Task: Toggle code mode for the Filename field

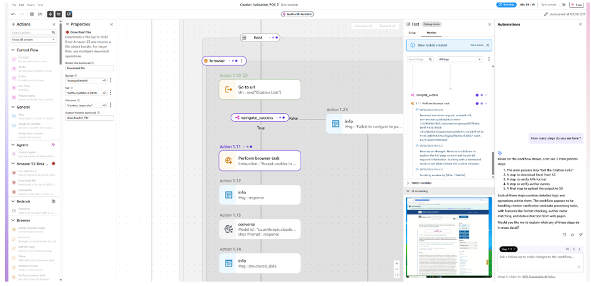Action: tap(104, 105)
